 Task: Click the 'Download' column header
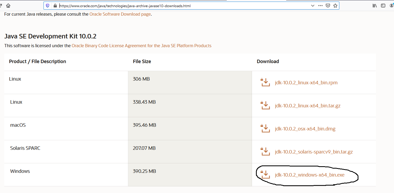click(268, 62)
